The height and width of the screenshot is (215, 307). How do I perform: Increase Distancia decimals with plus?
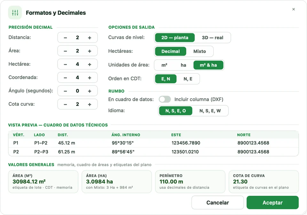click(x=90, y=38)
